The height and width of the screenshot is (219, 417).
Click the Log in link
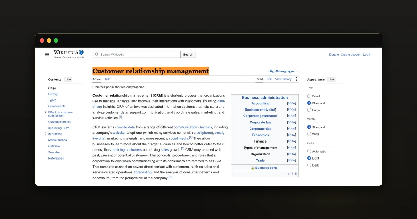[x=367, y=55]
